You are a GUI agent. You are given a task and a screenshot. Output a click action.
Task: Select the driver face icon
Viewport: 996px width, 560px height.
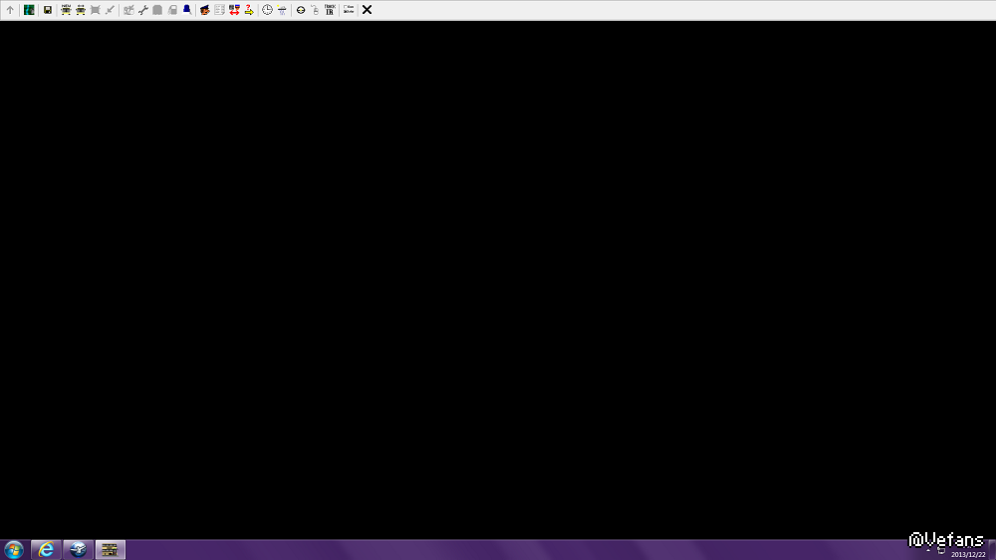[204, 10]
